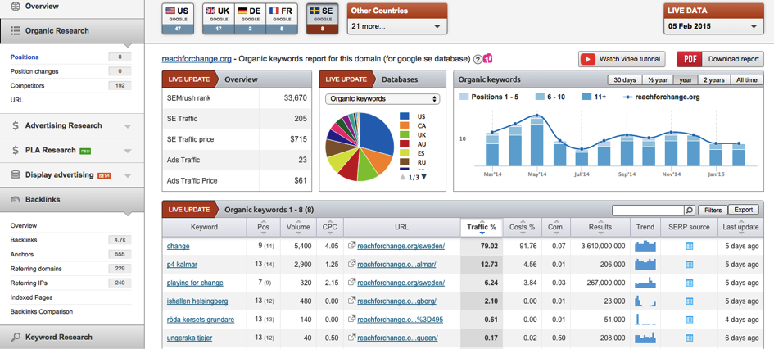Click the Backlinks section icon
The image size is (774, 349).
(16, 199)
